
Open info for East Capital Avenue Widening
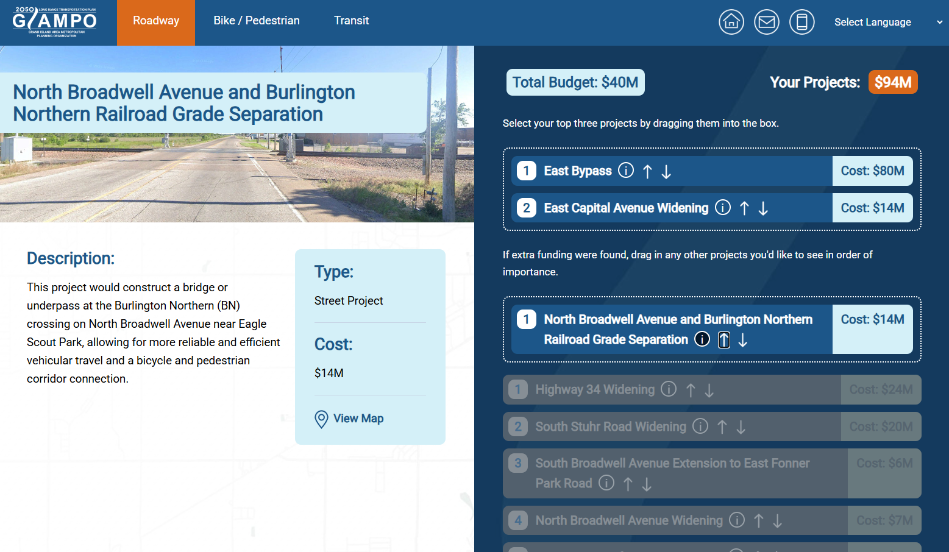(723, 208)
